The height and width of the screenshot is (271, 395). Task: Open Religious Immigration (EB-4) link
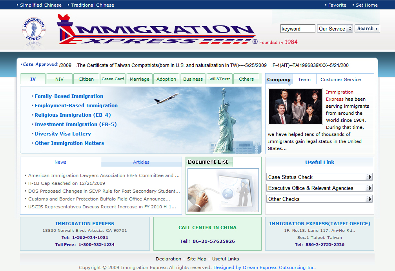point(73,115)
